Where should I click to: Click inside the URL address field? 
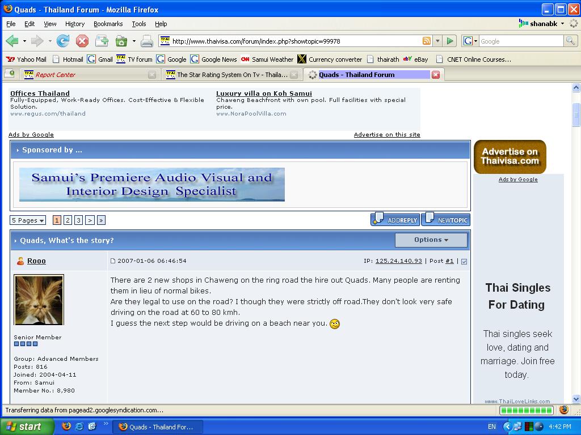296,41
